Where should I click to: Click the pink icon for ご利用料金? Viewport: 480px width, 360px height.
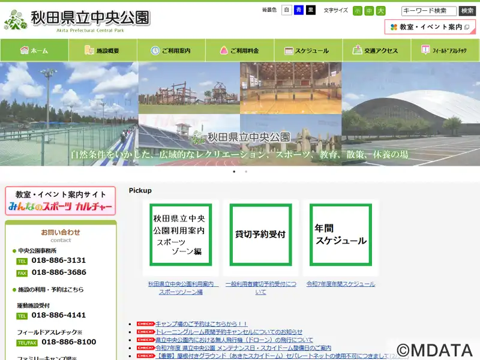coord(224,50)
